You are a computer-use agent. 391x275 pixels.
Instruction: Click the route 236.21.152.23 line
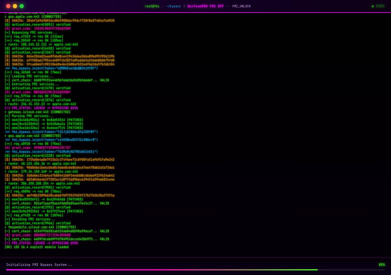40,104
